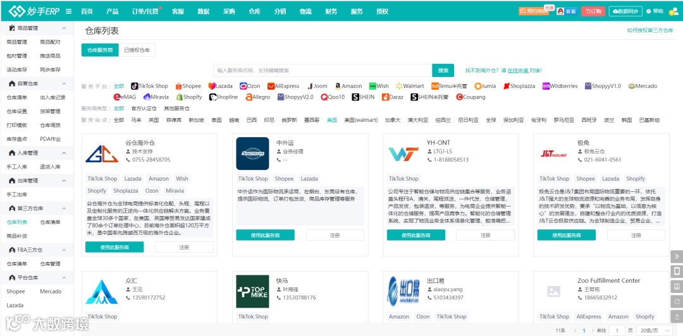Filter by the Shopee platform
Viewport: 683px width, 336px height.
click(188, 86)
